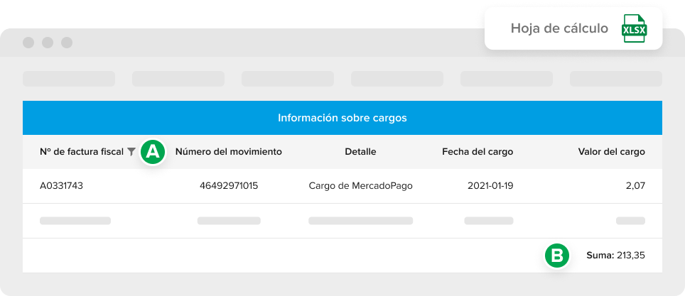Select the Nº de factura fiscal column header
The height and width of the screenshot is (296, 685).
coord(82,152)
